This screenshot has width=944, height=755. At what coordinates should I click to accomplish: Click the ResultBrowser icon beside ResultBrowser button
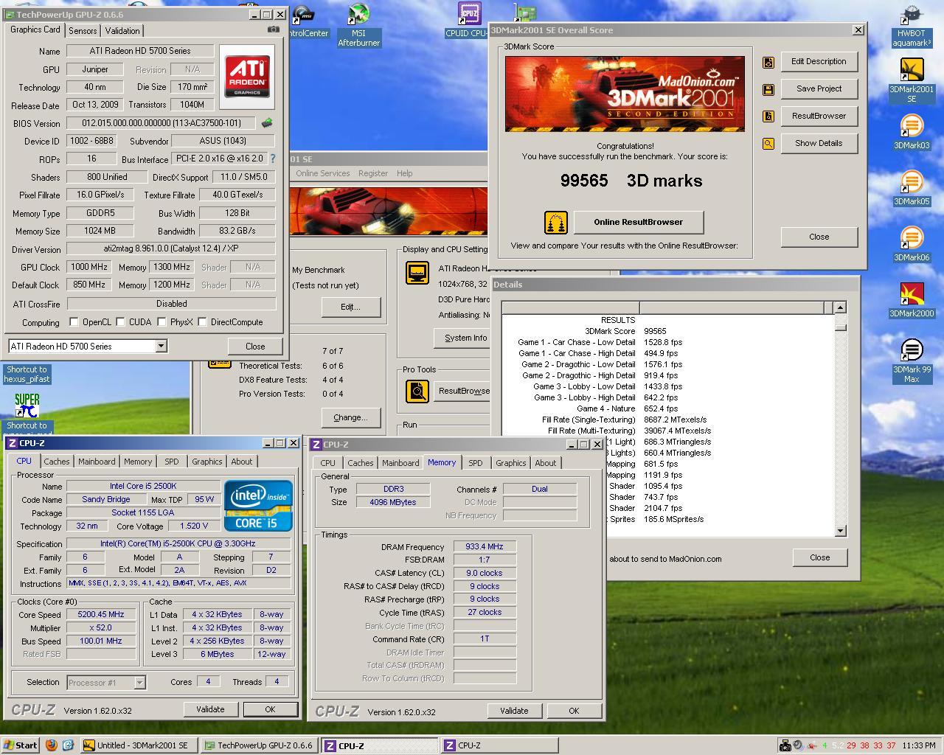click(x=768, y=116)
